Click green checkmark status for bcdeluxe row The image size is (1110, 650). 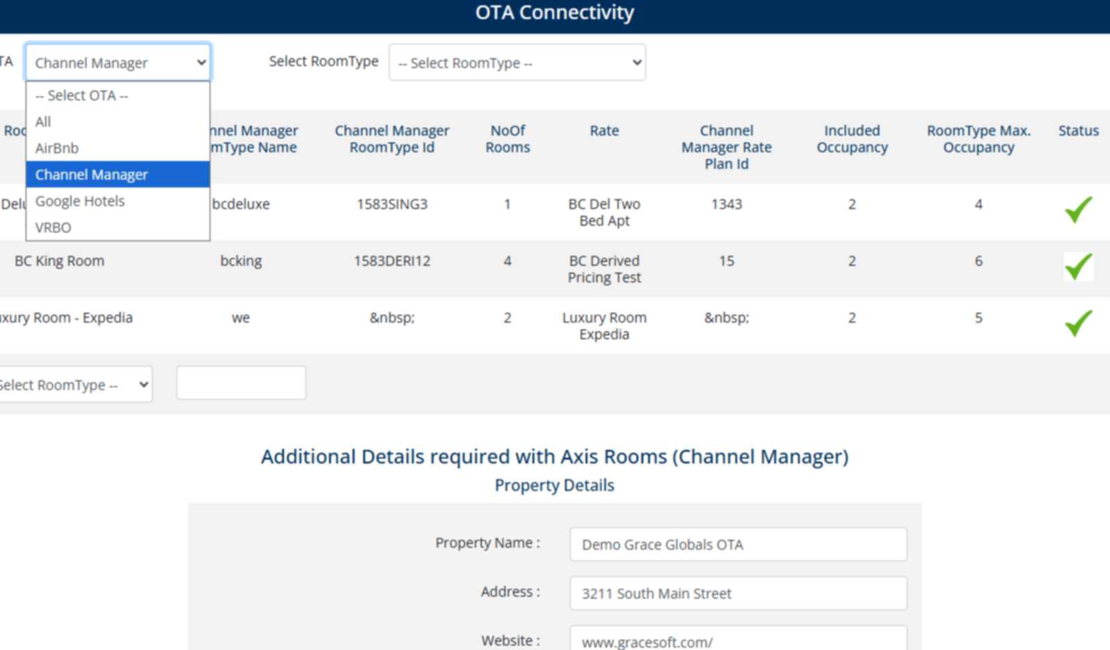point(1078,209)
